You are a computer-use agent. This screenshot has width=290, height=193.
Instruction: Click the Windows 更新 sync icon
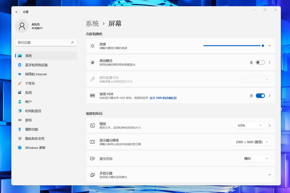coord(19,148)
